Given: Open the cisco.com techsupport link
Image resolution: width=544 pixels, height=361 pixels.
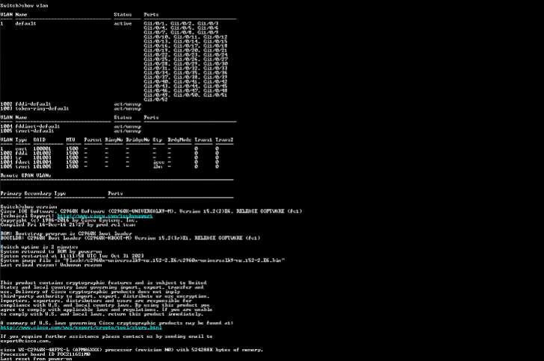Looking at the screenshot, I should 105,216.
